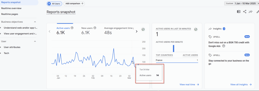259x91 pixels.
Task: Click the check status icon on users chart card
Action: pyautogui.click(x=143, y=29)
